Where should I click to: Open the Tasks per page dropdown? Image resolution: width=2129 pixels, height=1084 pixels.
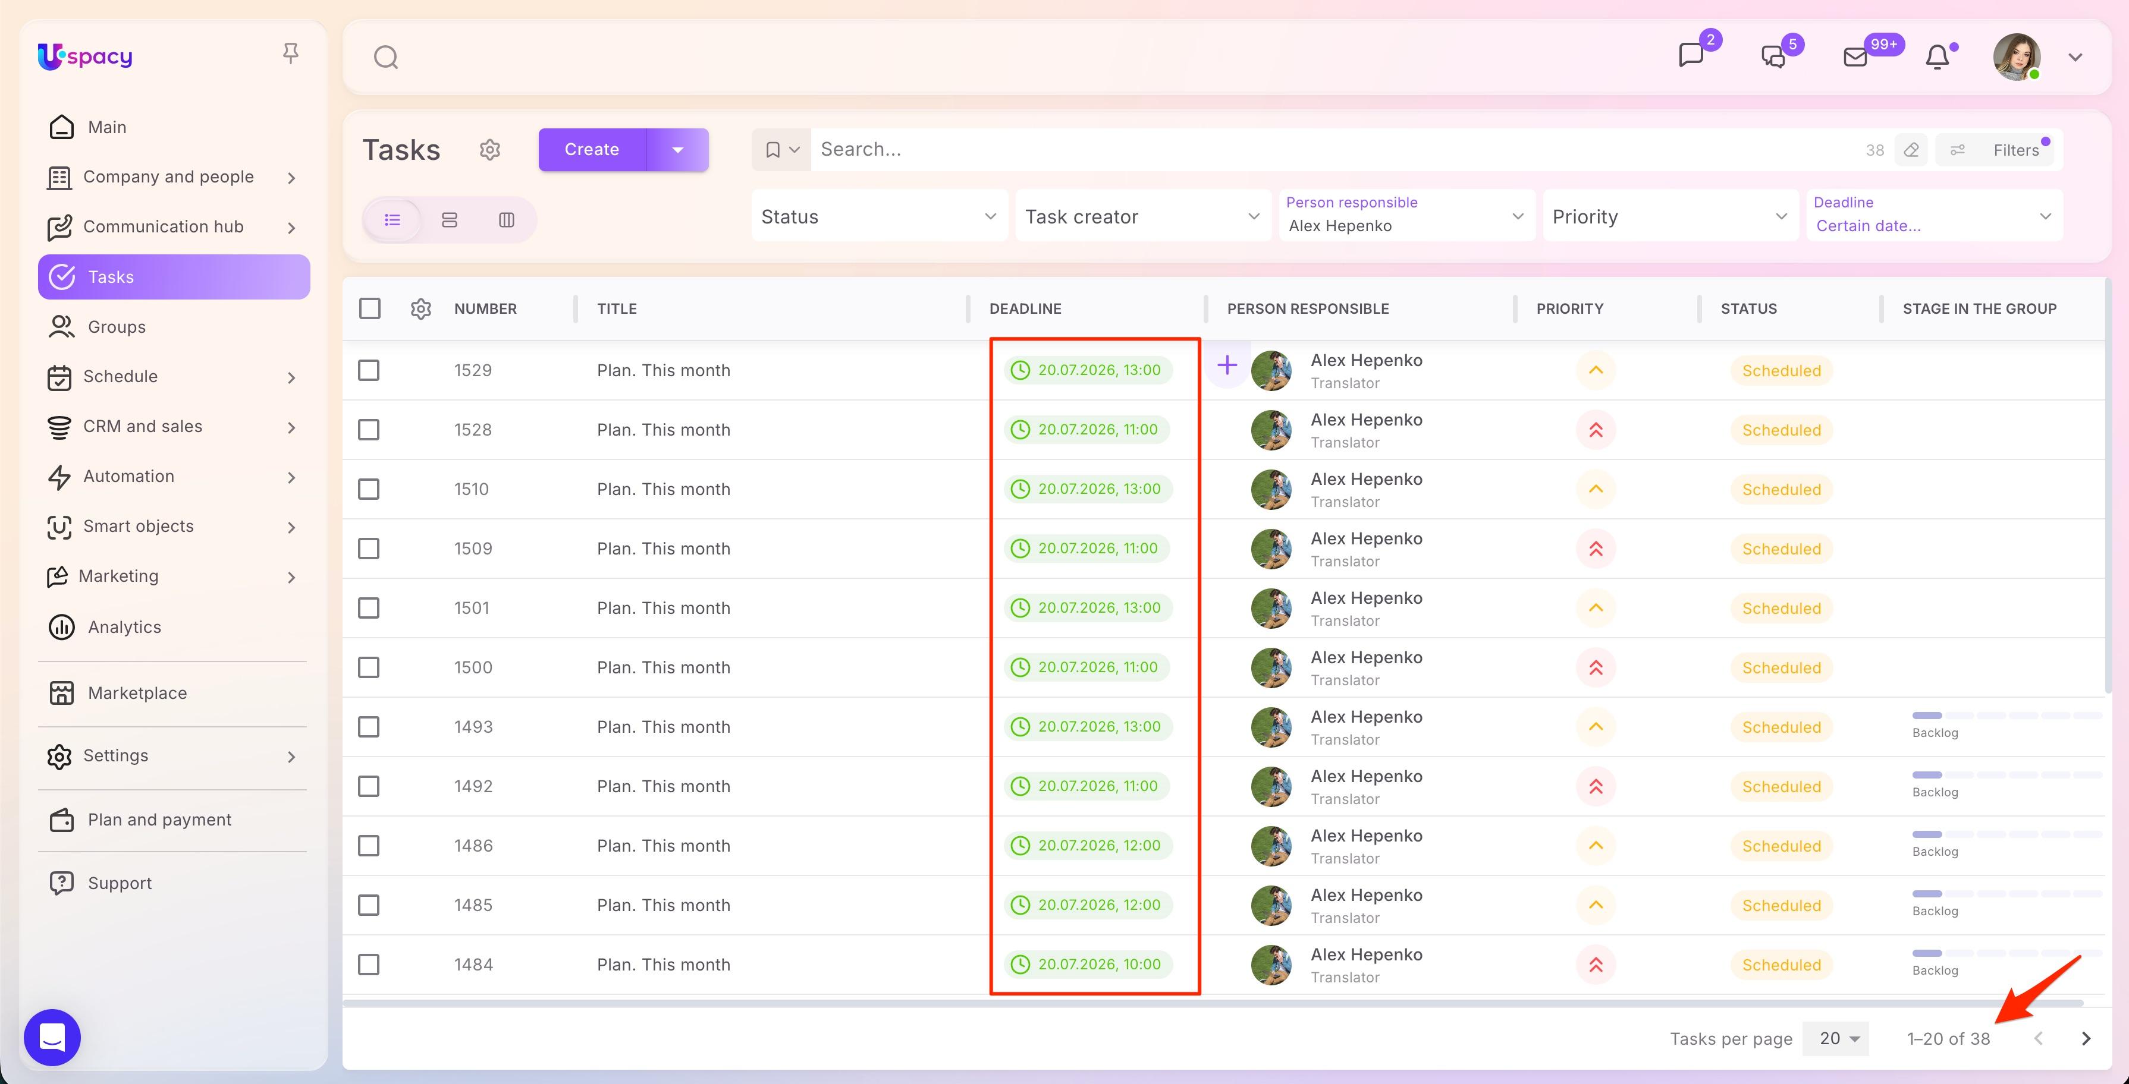(x=1837, y=1039)
